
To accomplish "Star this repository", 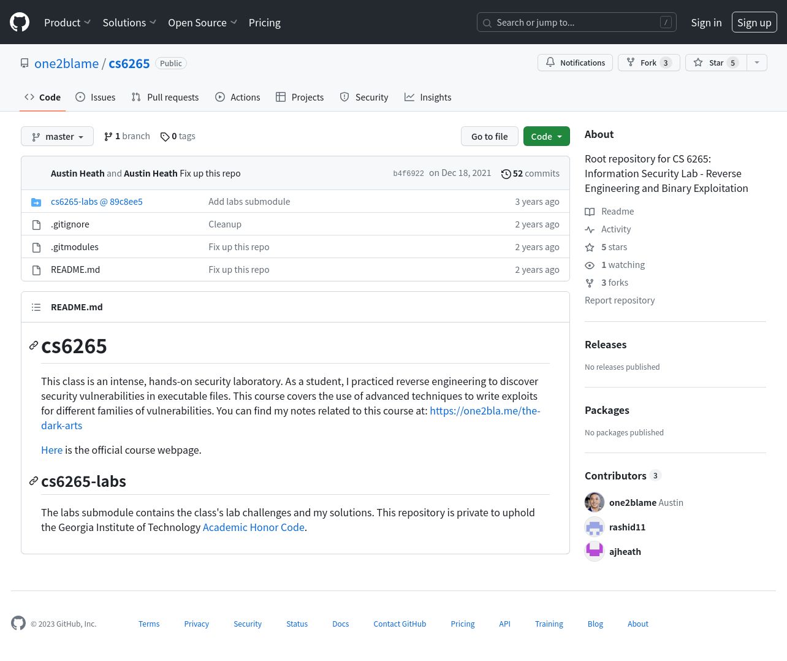I will click(x=716, y=63).
